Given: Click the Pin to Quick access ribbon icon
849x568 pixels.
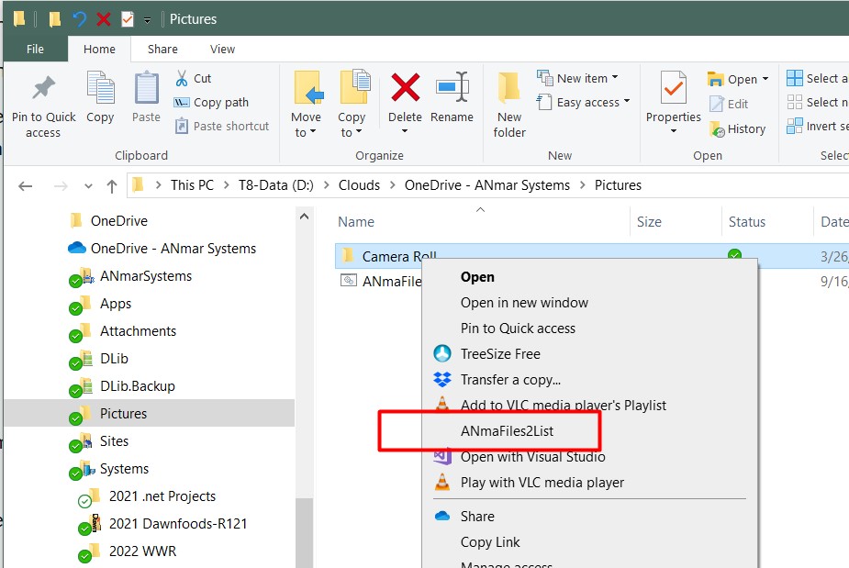Looking at the screenshot, I should tap(43, 89).
